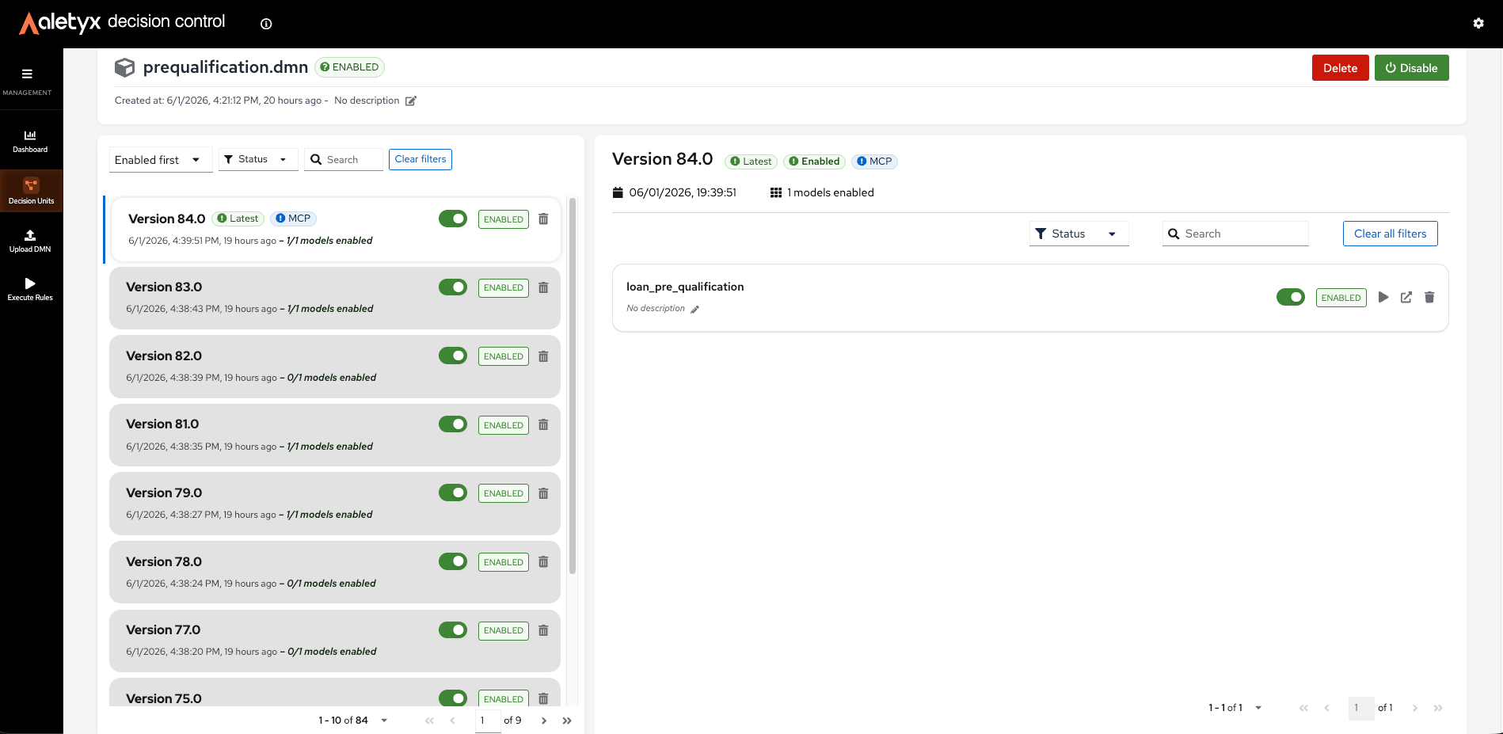Toggle Version 79.0 enabled switch

point(453,493)
